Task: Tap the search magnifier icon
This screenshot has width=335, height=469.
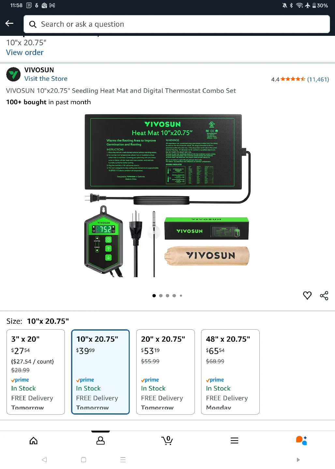Action: pos(33,24)
